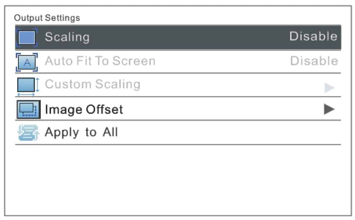This screenshot has height=220, width=355.
Task: Choose the Auto Fit To Screen label
Action: 100,61
